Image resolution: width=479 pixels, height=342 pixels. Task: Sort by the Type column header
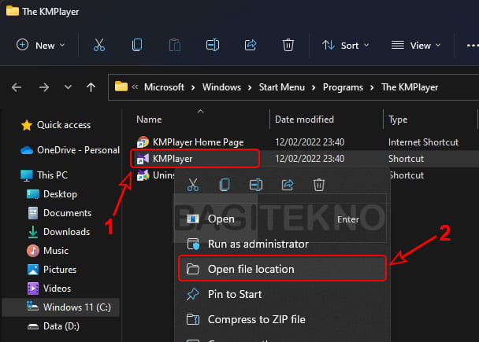click(x=398, y=120)
